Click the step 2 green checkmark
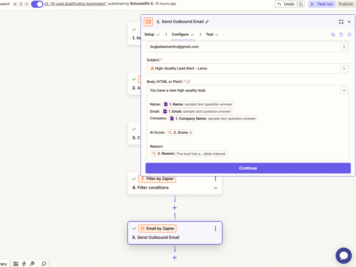The height and width of the screenshot is (267, 356). tap(134, 79)
